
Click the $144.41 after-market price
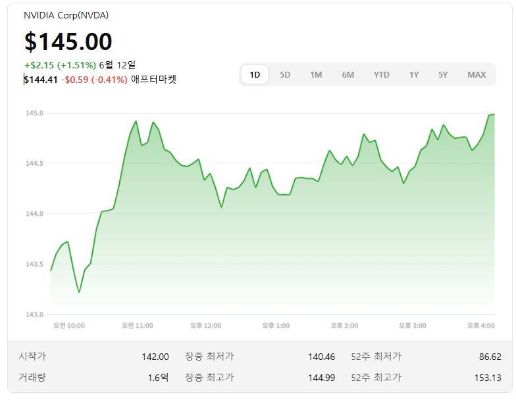coord(41,80)
